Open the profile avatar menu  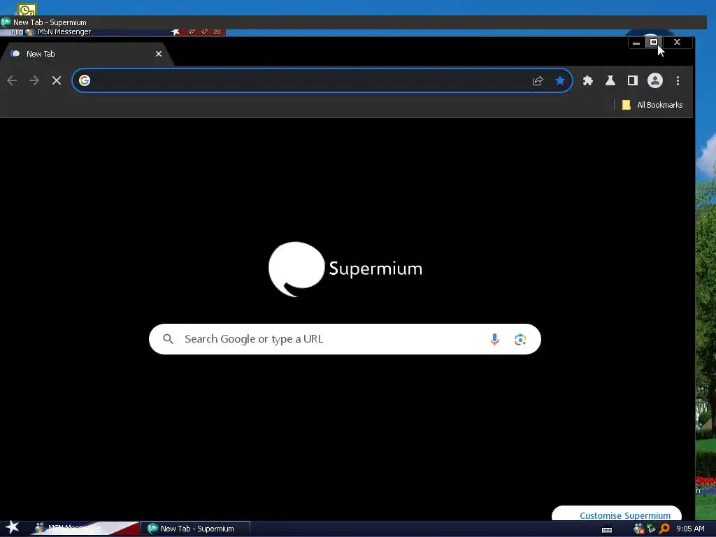pos(654,81)
